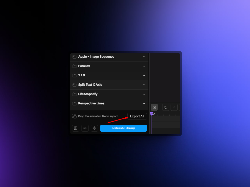This screenshot has height=187, width=250.
Task: Click the folder icon beside Split Text X Axis
Action: [74, 85]
